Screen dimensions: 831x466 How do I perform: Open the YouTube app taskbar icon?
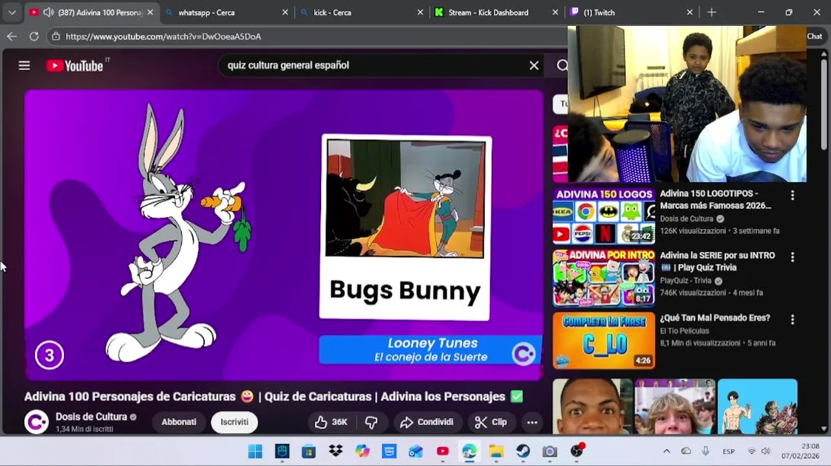[x=443, y=451]
